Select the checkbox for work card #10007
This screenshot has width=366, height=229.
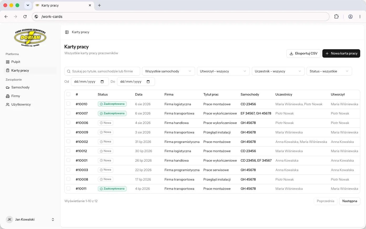tap(68, 113)
